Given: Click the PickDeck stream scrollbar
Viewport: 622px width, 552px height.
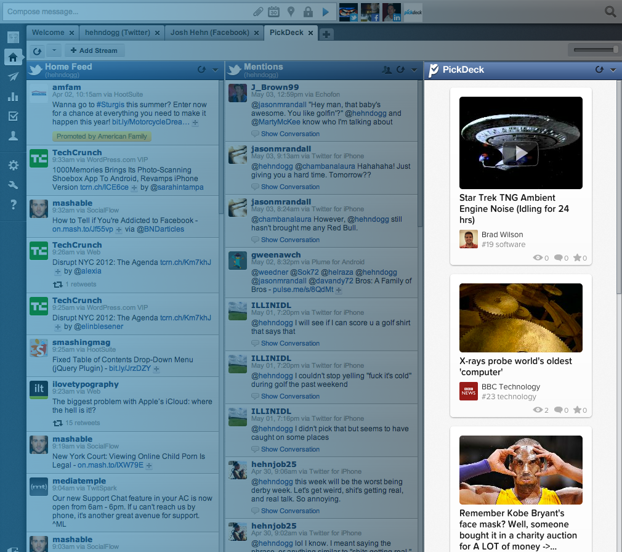Looking at the screenshot, I should [619, 187].
